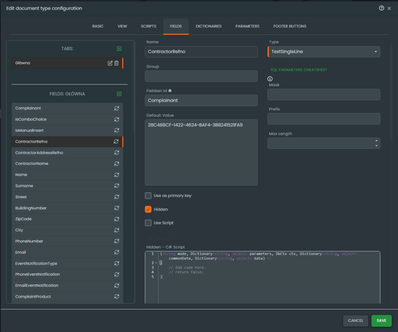Click into the Default Value text area
Screen dimensions: 398x332
coord(201,156)
